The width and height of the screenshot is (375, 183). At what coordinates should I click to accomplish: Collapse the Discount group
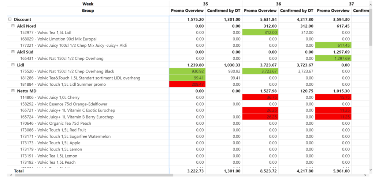click(x=10, y=20)
